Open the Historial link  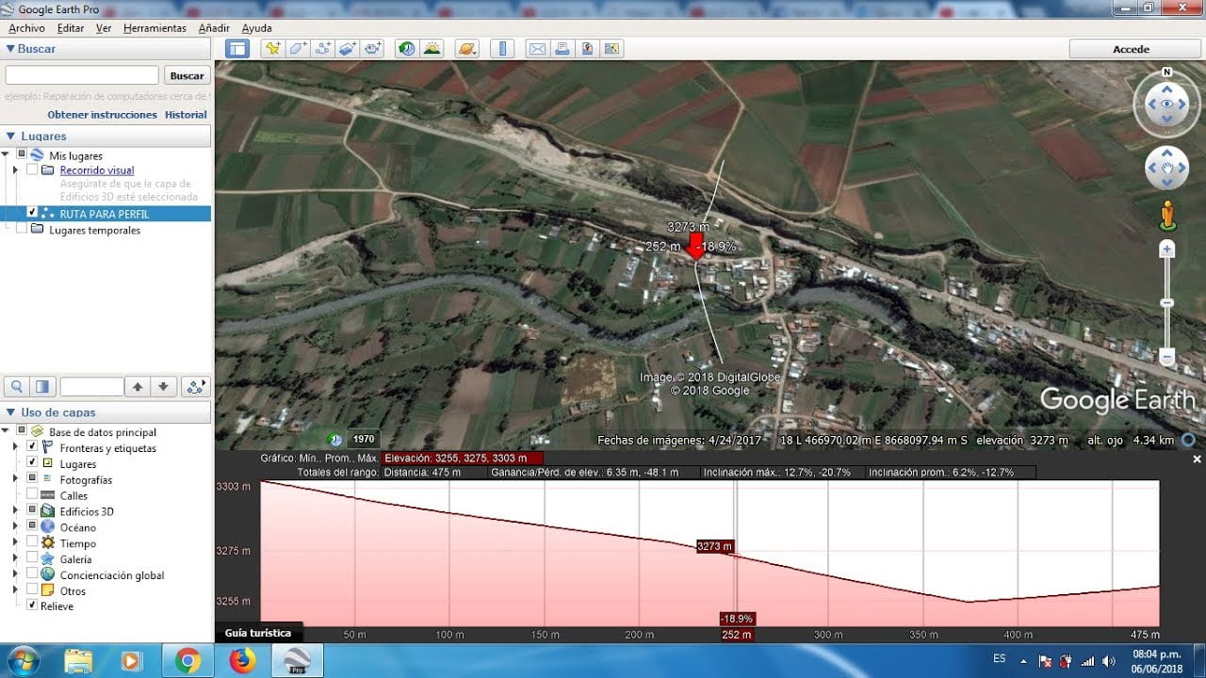pos(186,115)
